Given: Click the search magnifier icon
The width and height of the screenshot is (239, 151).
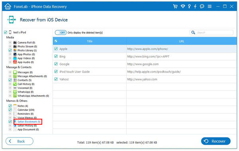Looking at the screenshot, I should 193,33.
